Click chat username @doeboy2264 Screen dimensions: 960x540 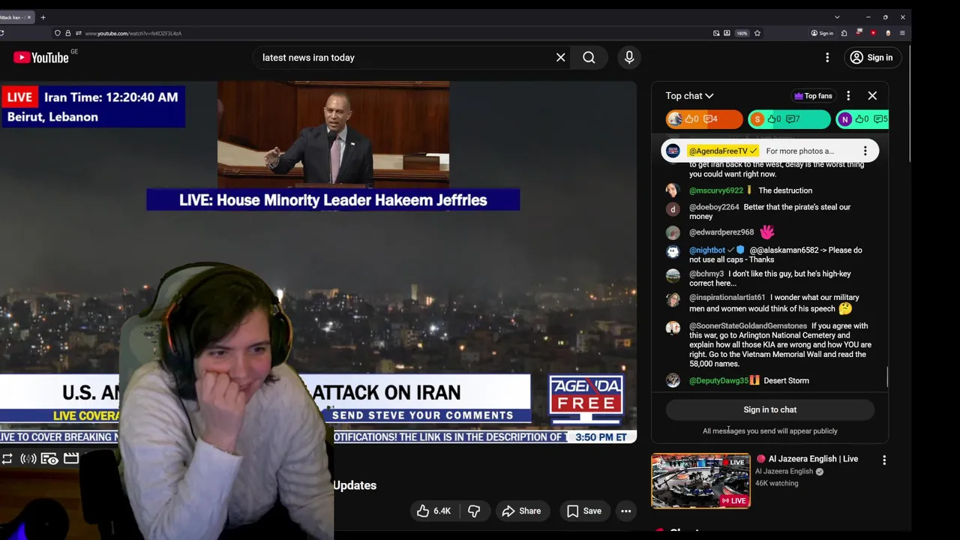714,207
